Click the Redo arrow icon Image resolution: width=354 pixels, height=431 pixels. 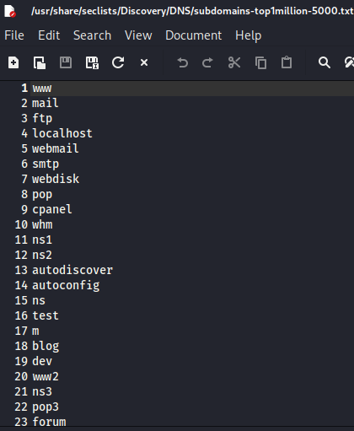pyautogui.click(x=207, y=62)
